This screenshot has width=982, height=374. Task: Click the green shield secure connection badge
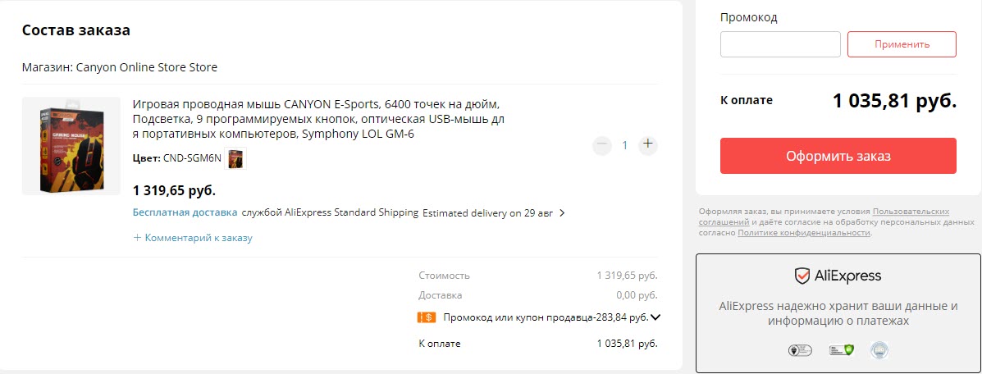click(x=841, y=350)
